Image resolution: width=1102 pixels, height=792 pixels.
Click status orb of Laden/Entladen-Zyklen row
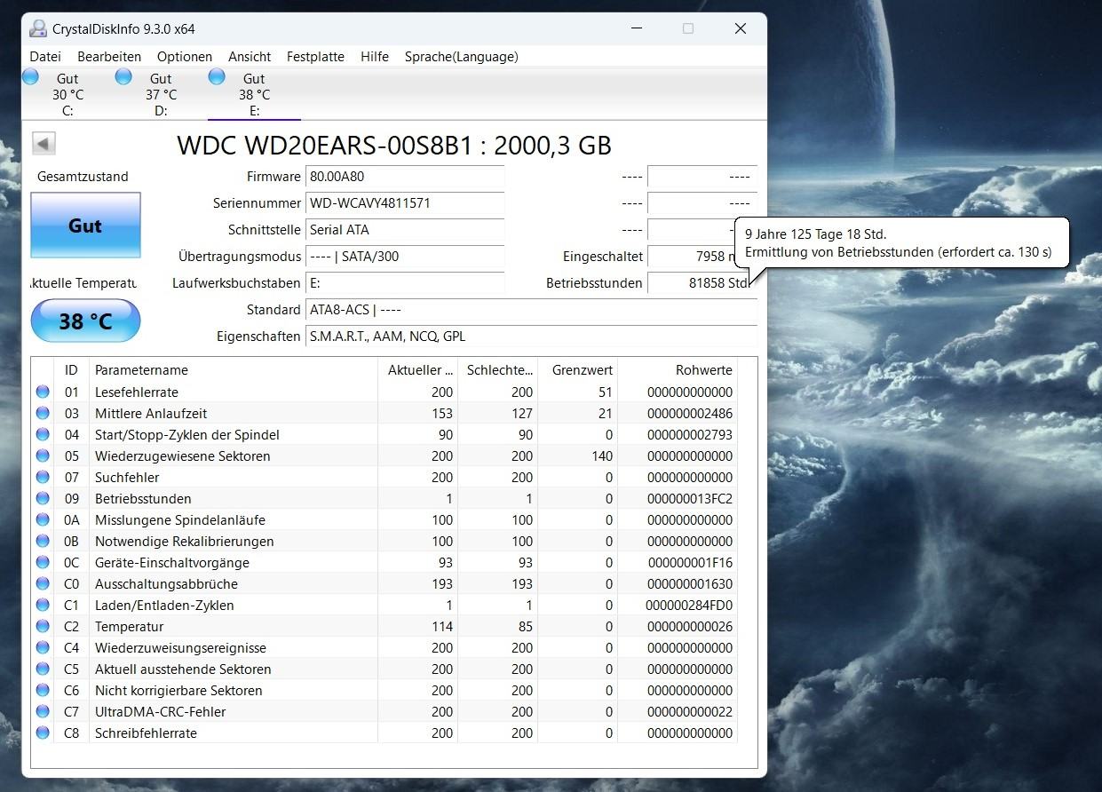click(x=43, y=606)
